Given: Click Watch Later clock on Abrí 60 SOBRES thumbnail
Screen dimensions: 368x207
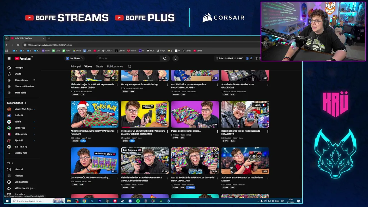Looking at the screenshot, I should [215, 151].
